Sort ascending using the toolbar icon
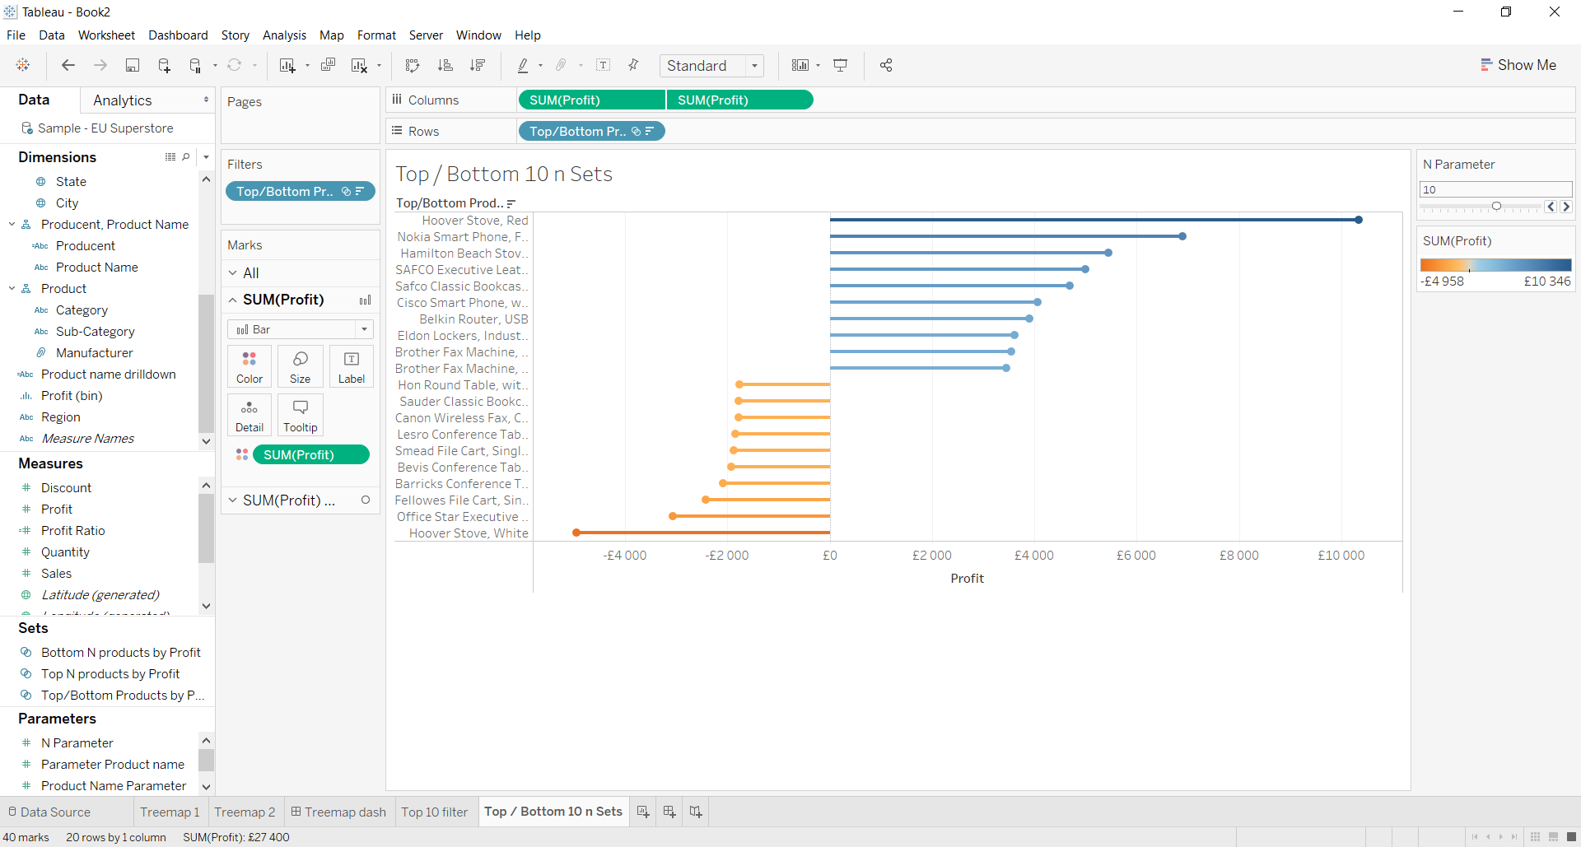This screenshot has height=847, width=1581. point(445,66)
